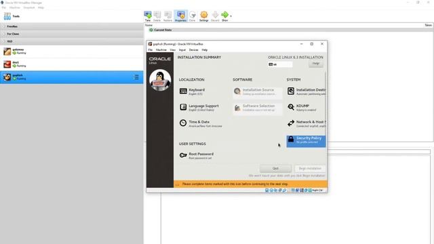
Task: Open the Keyboard localization settings
Action: (193, 91)
